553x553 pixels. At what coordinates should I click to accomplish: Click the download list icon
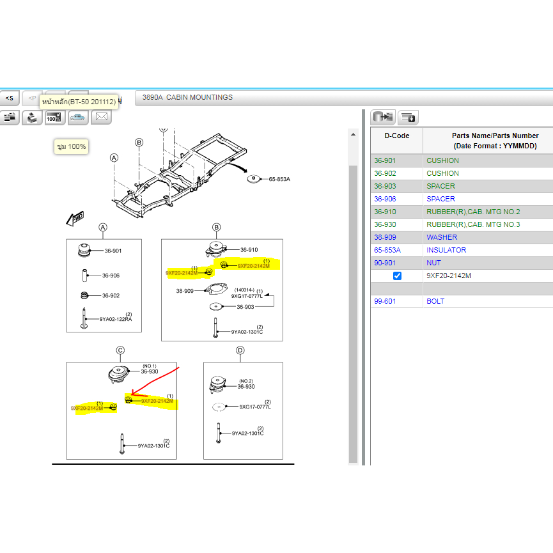[x=408, y=117]
